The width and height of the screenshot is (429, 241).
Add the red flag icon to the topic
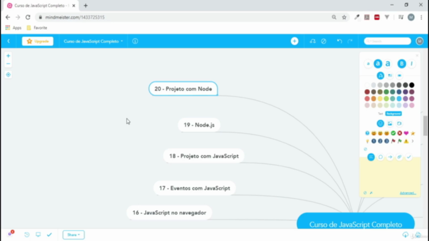click(393, 141)
